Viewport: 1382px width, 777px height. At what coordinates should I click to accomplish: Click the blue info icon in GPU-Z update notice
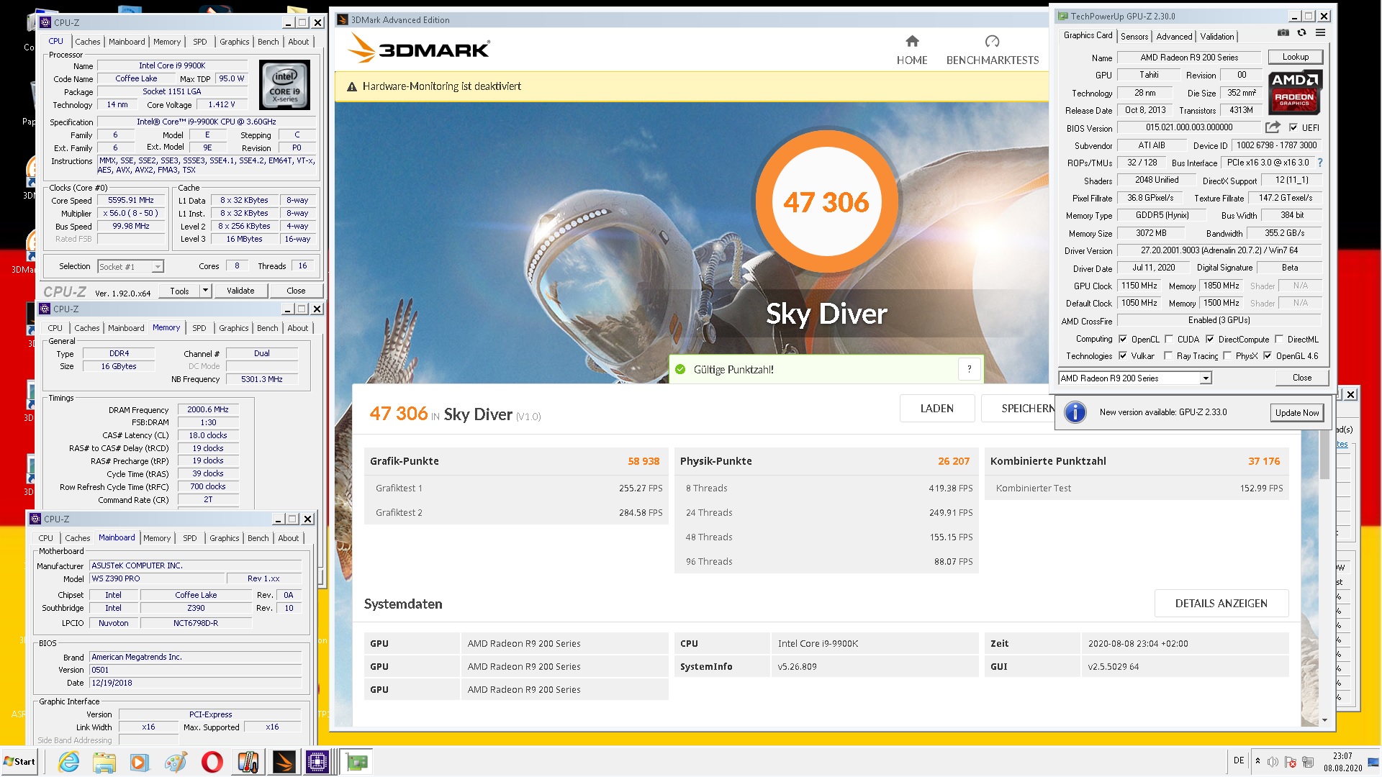click(1075, 412)
